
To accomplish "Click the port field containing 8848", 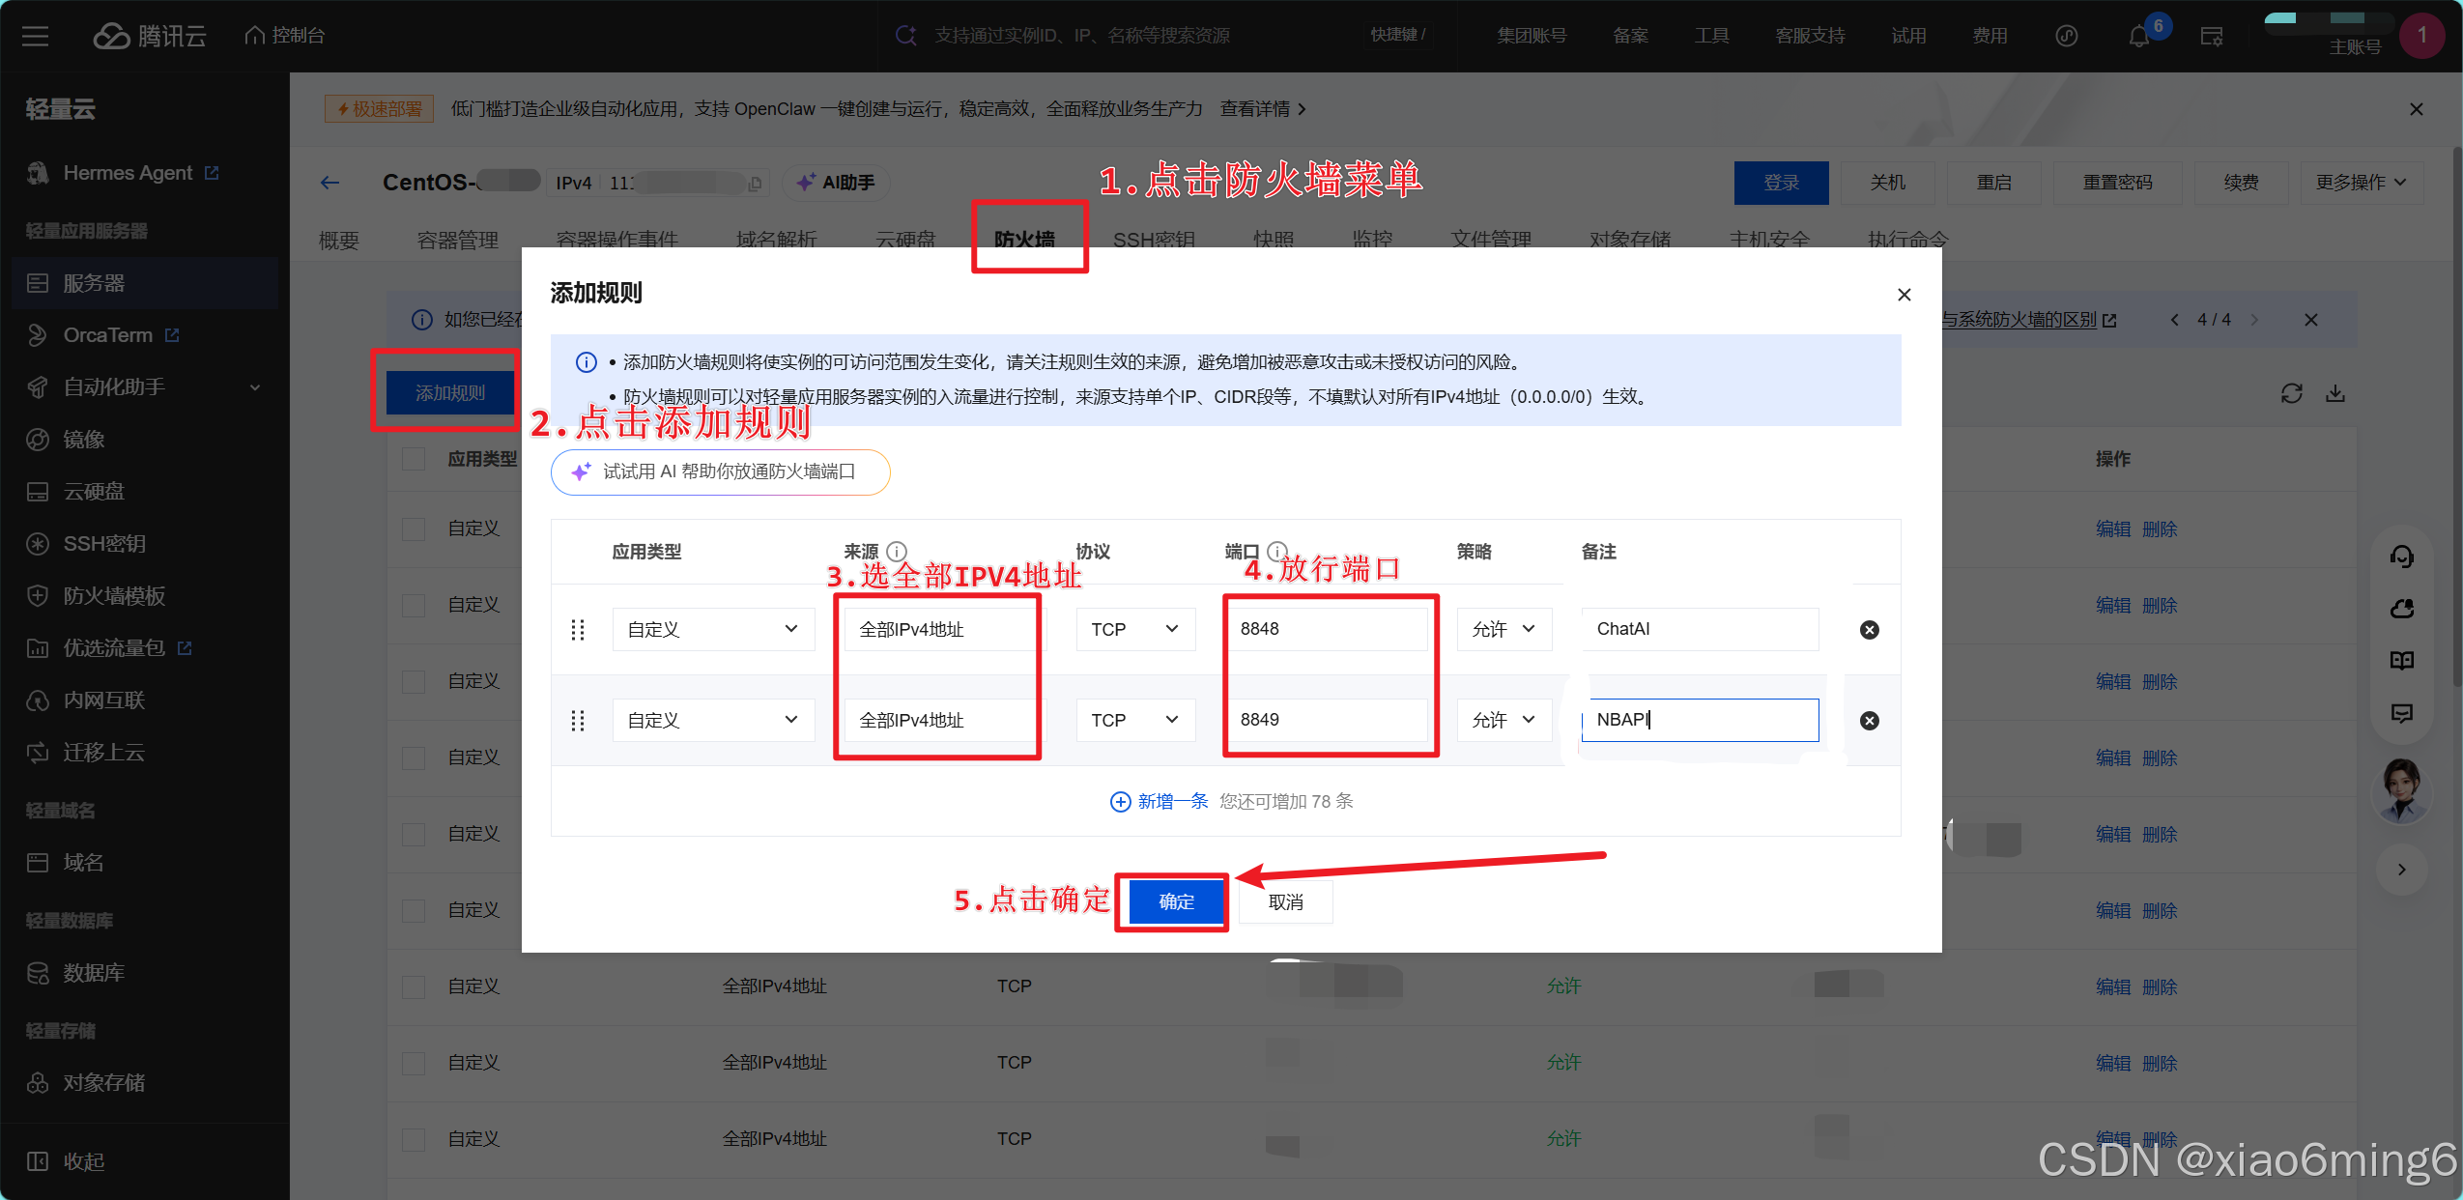I will coord(1326,629).
